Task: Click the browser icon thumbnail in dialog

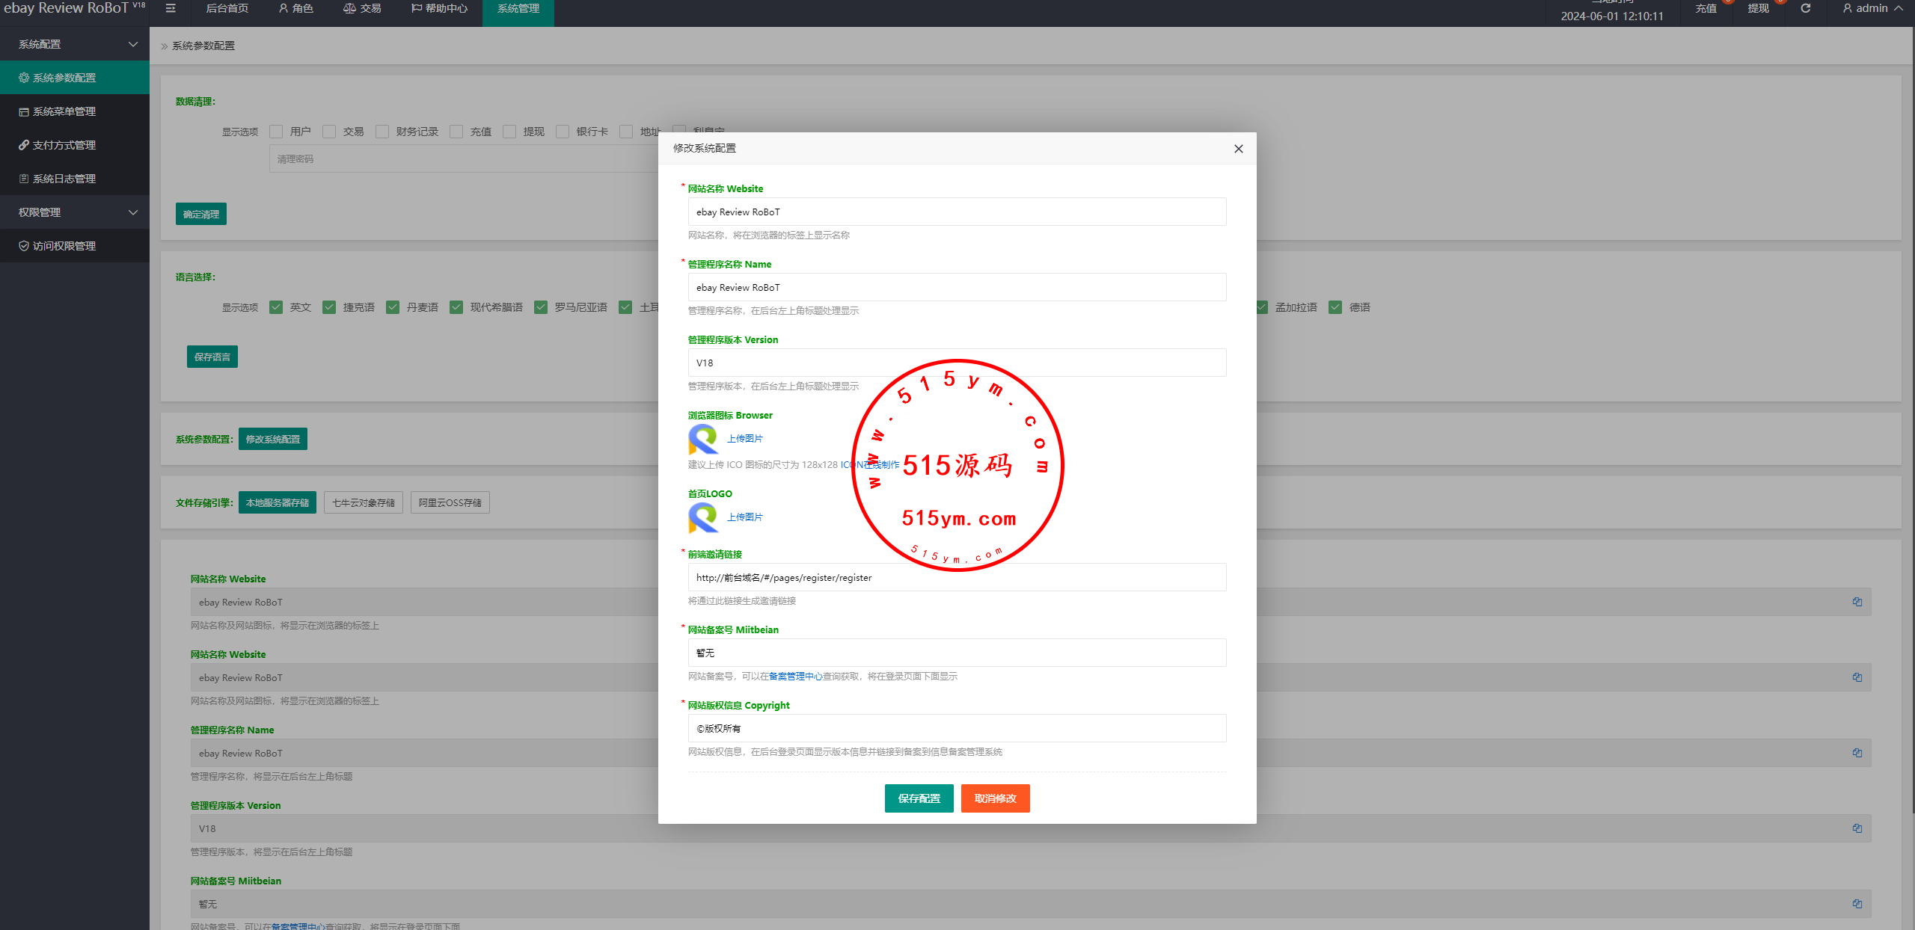Action: coord(703,439)
